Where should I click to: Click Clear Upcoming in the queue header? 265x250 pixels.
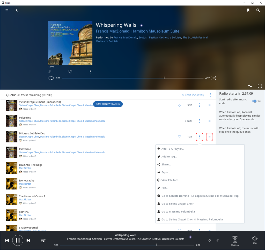pos(193,95)
